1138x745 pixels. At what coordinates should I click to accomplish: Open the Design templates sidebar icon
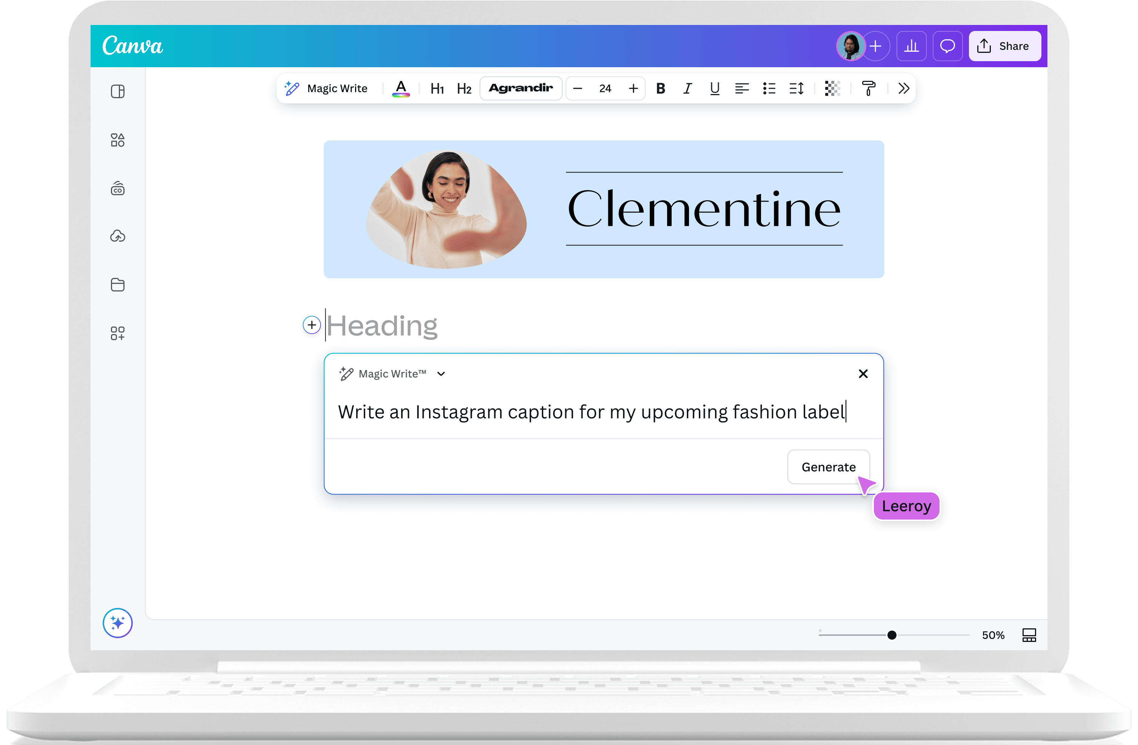click(x=118, y=91)
